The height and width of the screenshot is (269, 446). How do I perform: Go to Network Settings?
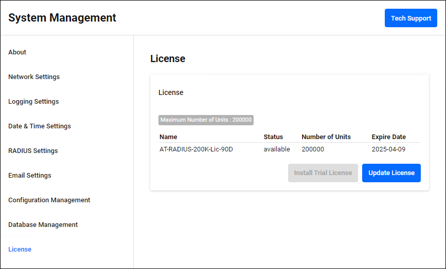pyautogui.click(x=34, y=77)
